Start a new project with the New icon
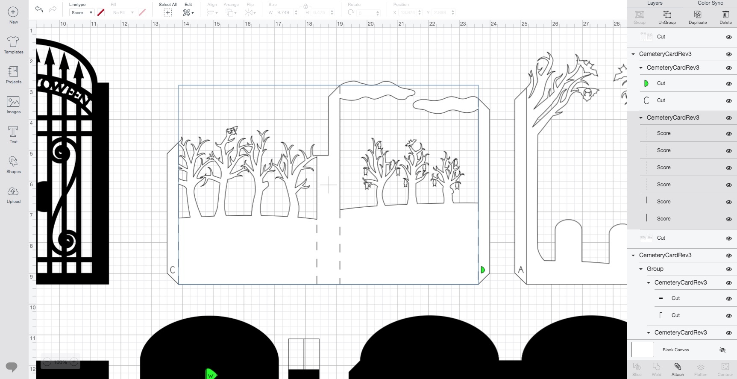737x379 pixels. click(14, 15)
